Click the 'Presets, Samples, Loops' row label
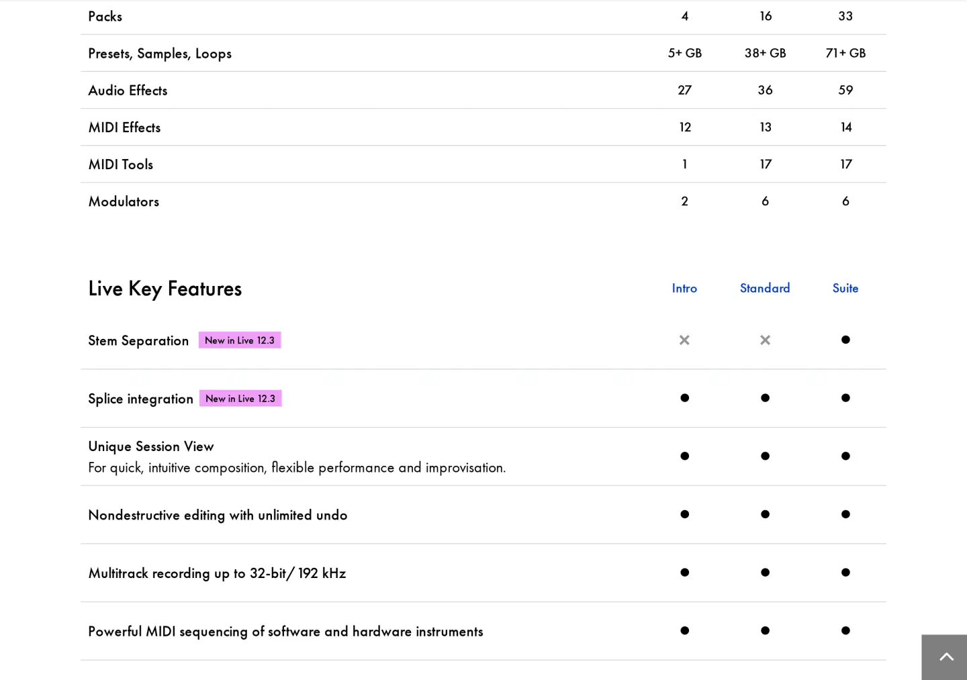 coord(160,54)
